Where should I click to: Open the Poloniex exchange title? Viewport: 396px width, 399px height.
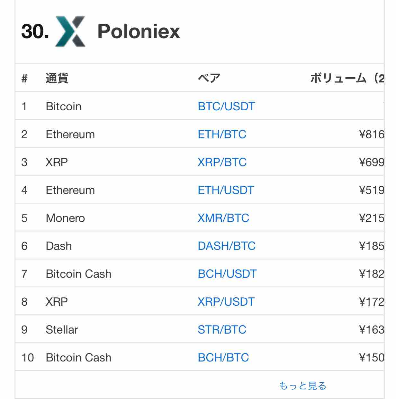pos(139,31)
